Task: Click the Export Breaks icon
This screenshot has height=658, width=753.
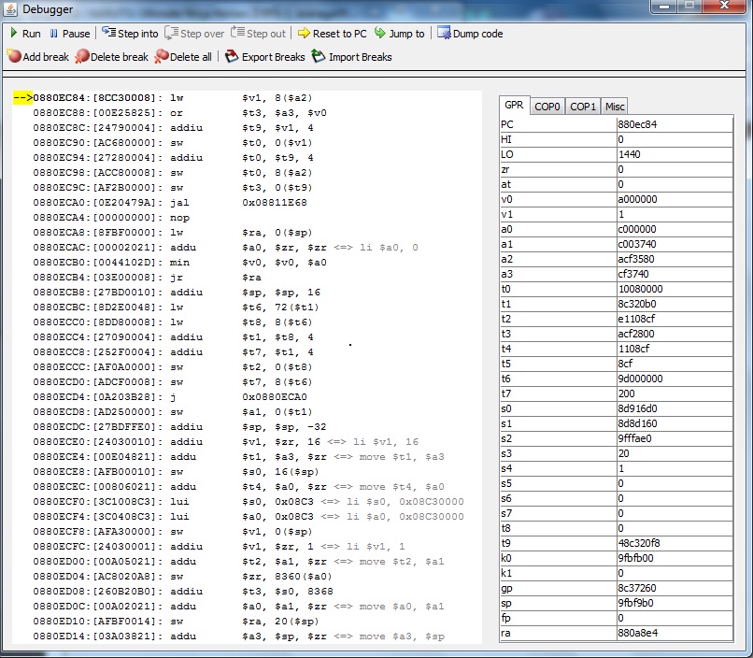Action: 232,56
